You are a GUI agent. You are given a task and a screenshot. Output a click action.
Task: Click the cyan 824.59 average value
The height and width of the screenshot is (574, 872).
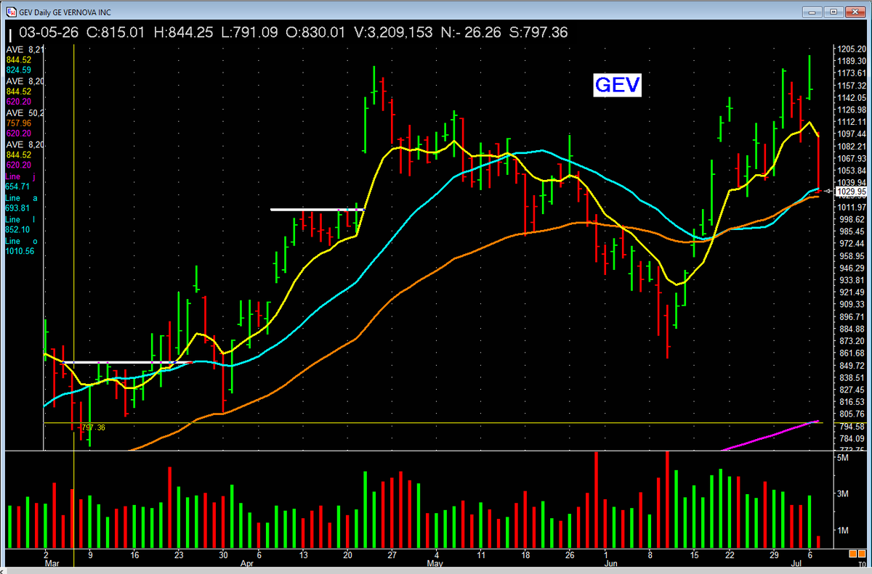[17, 70]
